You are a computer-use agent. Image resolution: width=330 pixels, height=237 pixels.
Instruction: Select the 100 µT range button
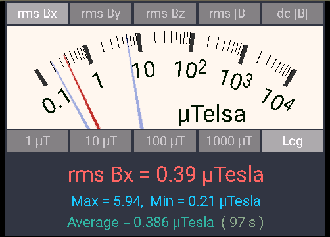coord(165,141)
